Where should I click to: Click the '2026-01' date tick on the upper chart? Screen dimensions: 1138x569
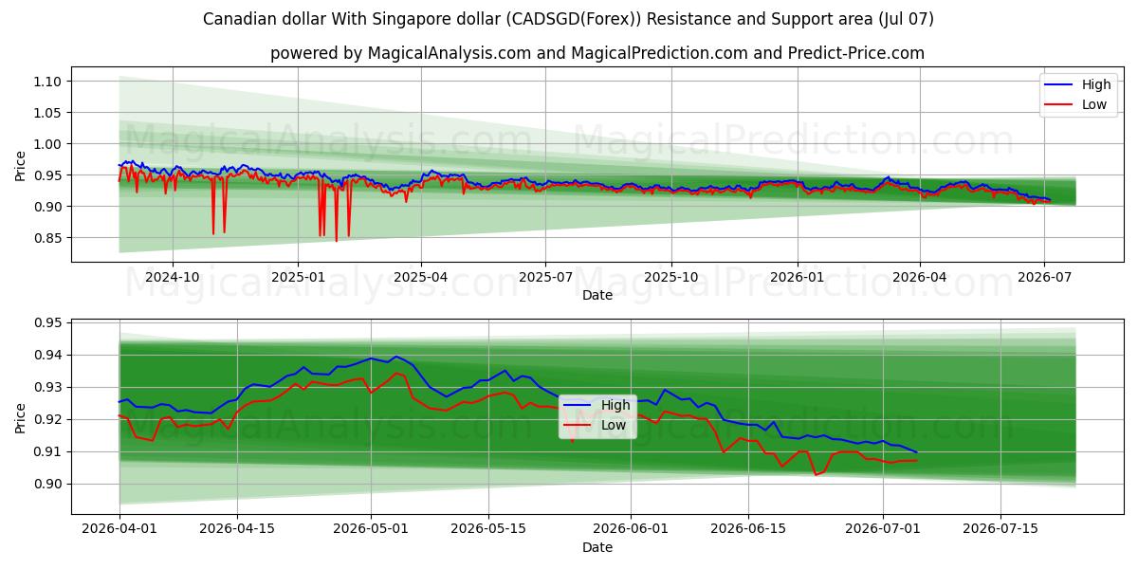(x=797, y=279)
